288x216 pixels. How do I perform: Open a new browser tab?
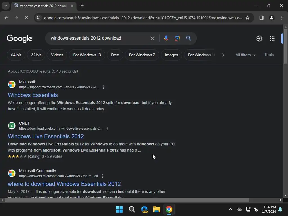(82, 6)
